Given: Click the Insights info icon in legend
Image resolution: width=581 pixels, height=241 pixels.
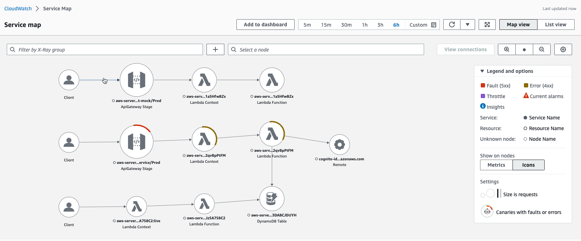Looking at the screenshot, I should tap(483, 106).
